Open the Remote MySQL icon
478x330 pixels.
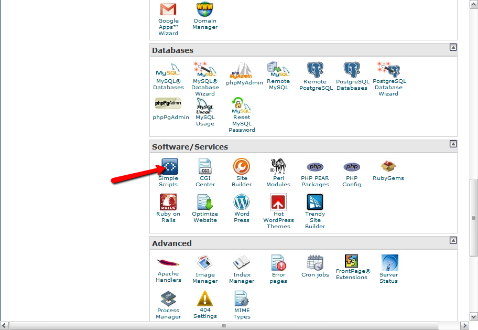[x=278, y=69]
